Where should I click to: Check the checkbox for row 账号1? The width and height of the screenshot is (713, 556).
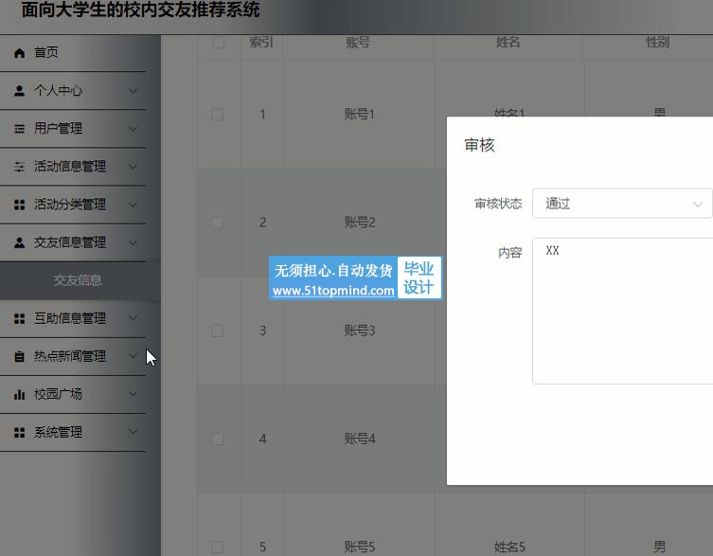[x=218, y=115]
